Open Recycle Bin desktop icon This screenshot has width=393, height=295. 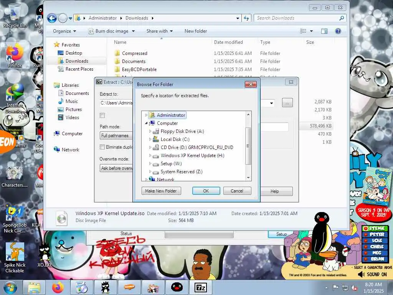(x=15, y=15)
